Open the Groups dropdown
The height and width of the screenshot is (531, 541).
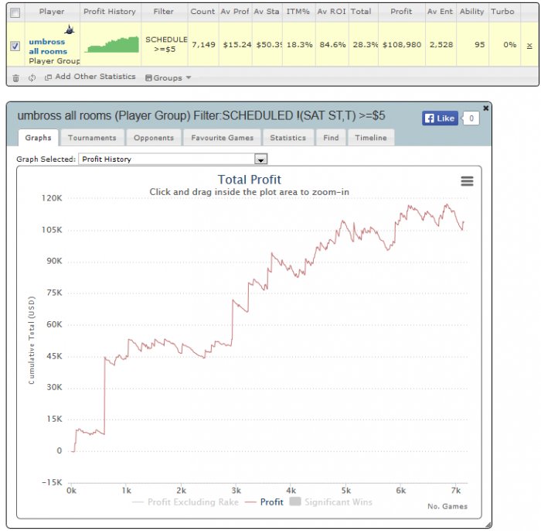coord(168,77)
